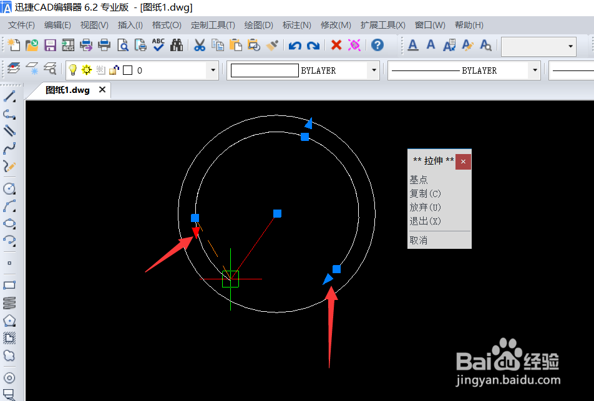Choose 基点 in the stretch menu

point(419,180)
